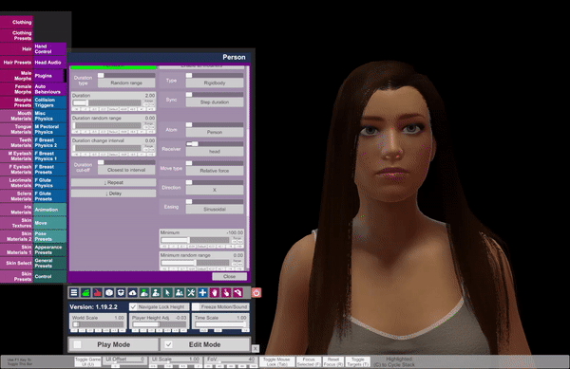Viewport: 570px width, 369px height.
Task: Open the Pose Presets tab
Action: coord(49,236)
